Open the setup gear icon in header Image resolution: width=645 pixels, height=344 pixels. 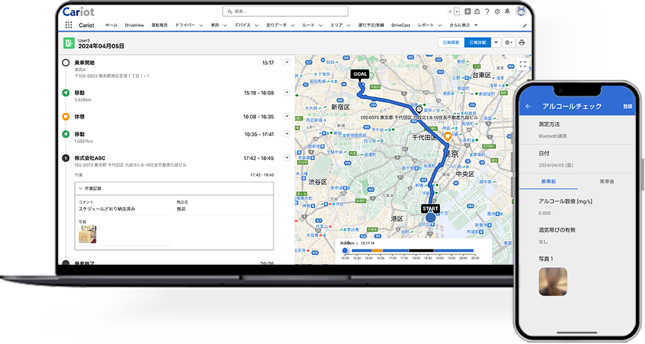pos(497,12)
